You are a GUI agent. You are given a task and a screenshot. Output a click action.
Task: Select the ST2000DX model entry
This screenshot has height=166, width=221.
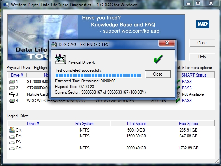(38, 88)
